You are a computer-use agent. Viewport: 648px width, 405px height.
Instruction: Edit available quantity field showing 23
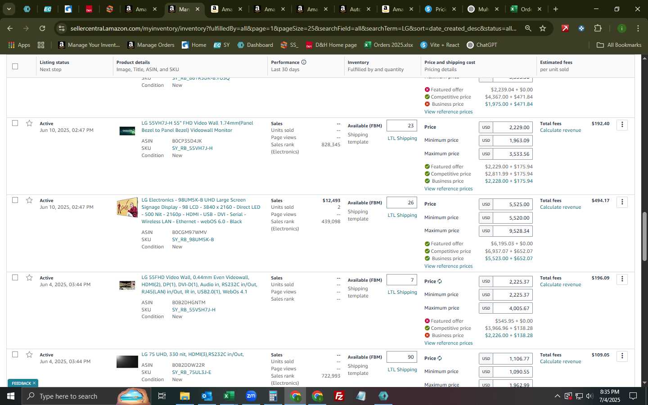click(x=402, y=126)
